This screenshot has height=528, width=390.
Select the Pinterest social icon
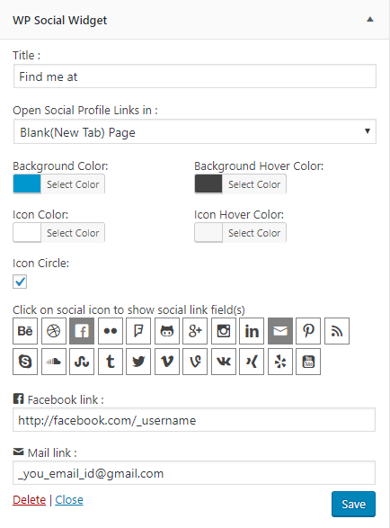coord(308,331)
